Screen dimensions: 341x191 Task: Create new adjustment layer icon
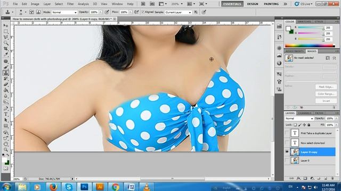312,178
